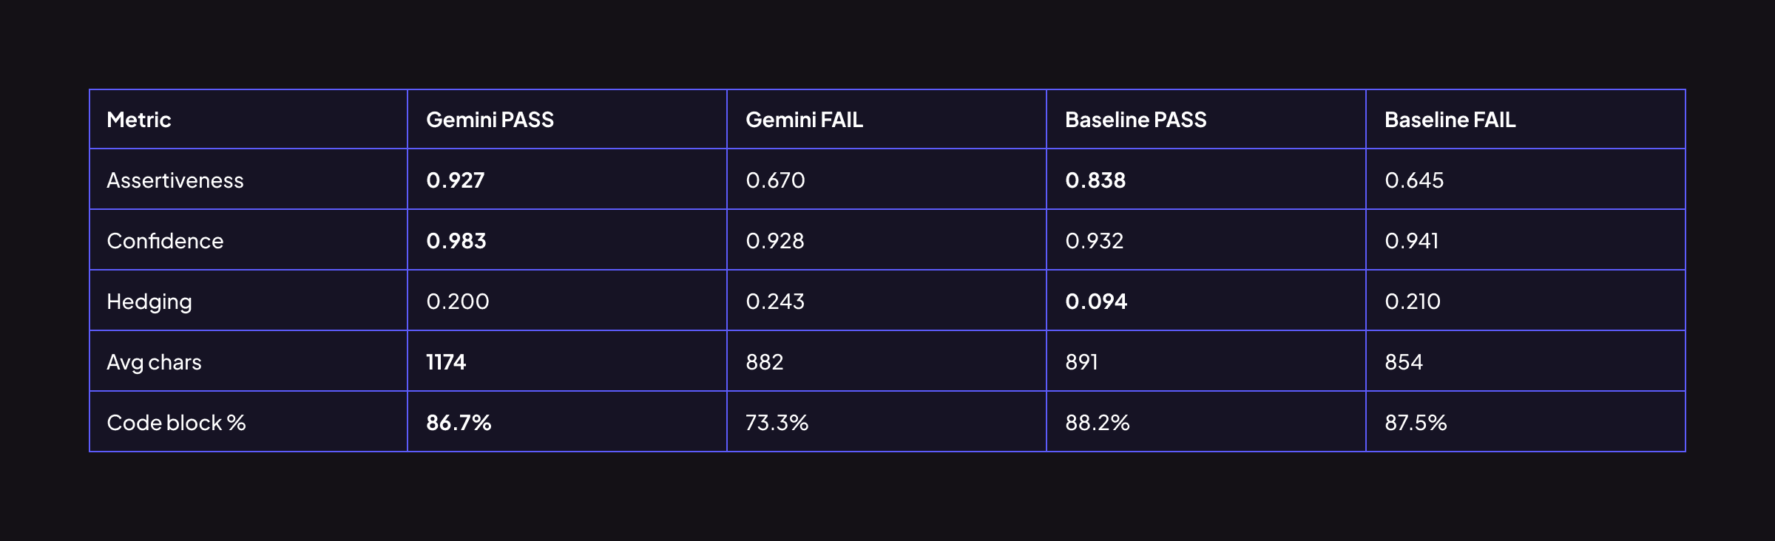
Task: Click the bold 0.927 assertiveness value
Action: click(456, 180)
